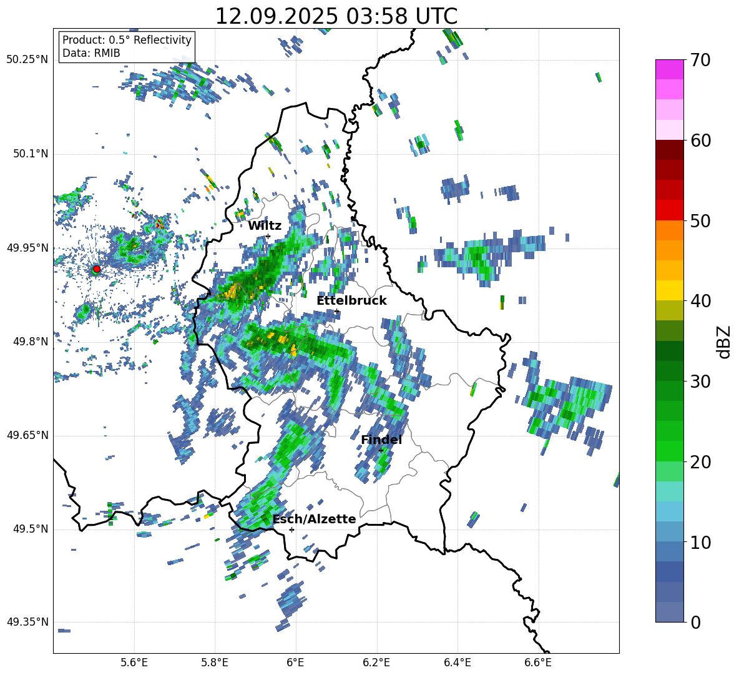Click the Esch/Alzette city label
The height and width of the screenshot is (675, 739).
[x=314, y=519]
